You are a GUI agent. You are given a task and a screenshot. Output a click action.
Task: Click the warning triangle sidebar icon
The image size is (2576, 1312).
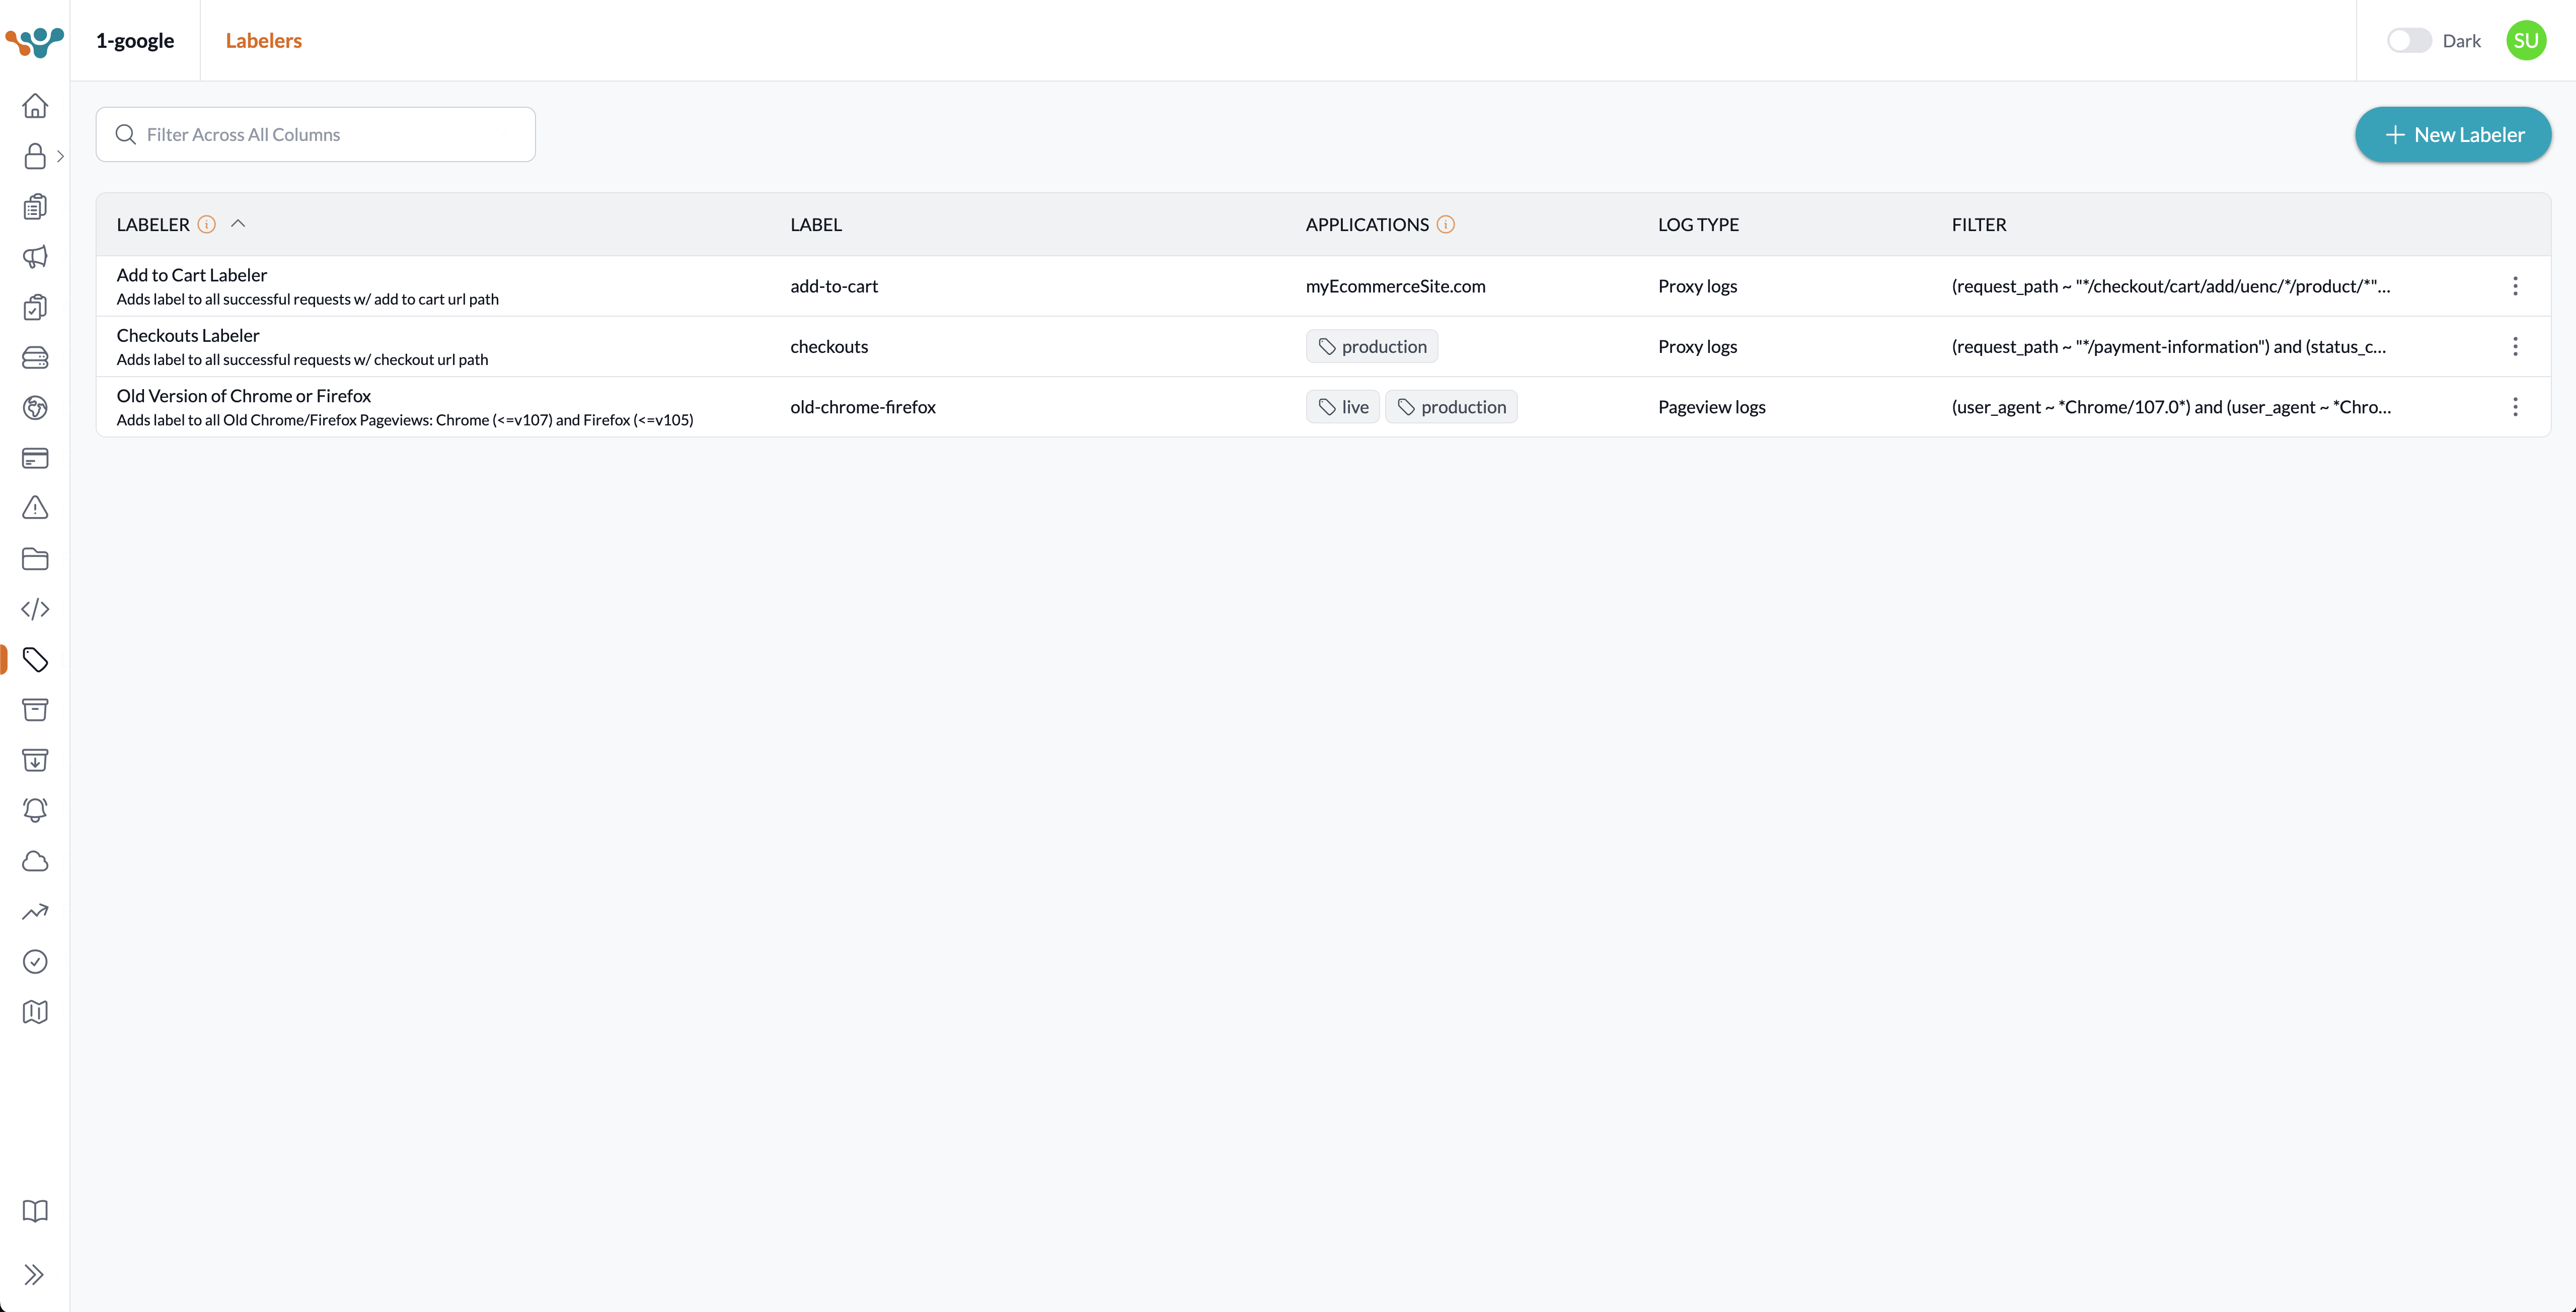[x=35, y=508]
